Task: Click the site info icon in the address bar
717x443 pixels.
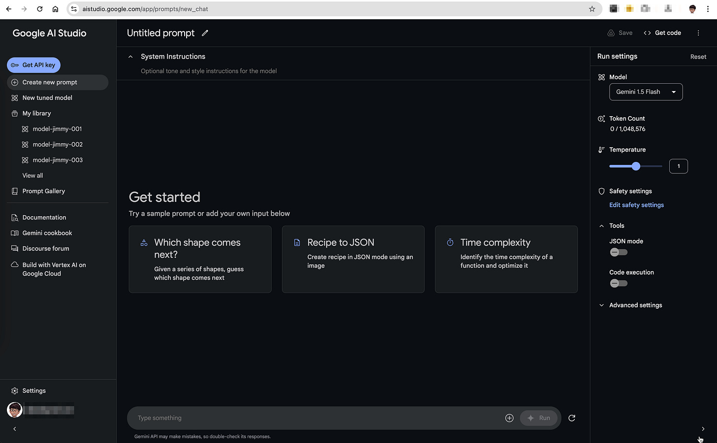Action: (74, 9)
